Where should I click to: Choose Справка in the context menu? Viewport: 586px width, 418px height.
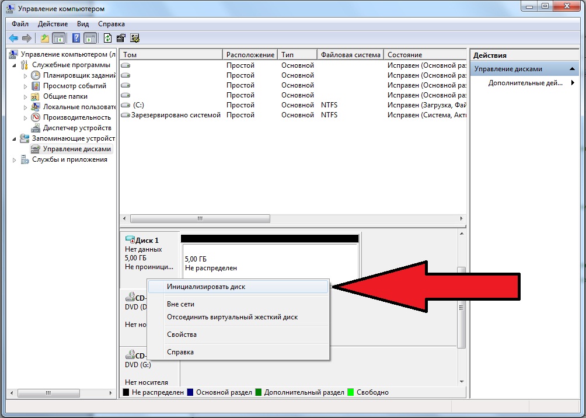tap(238, 352)
